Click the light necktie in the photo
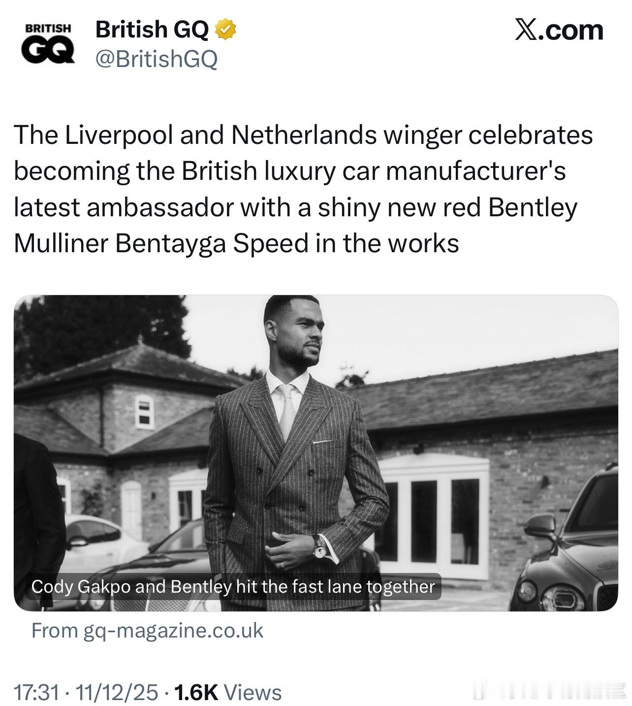Image resolution: width=632 pixels, height=706 pixels. [287, 410]
